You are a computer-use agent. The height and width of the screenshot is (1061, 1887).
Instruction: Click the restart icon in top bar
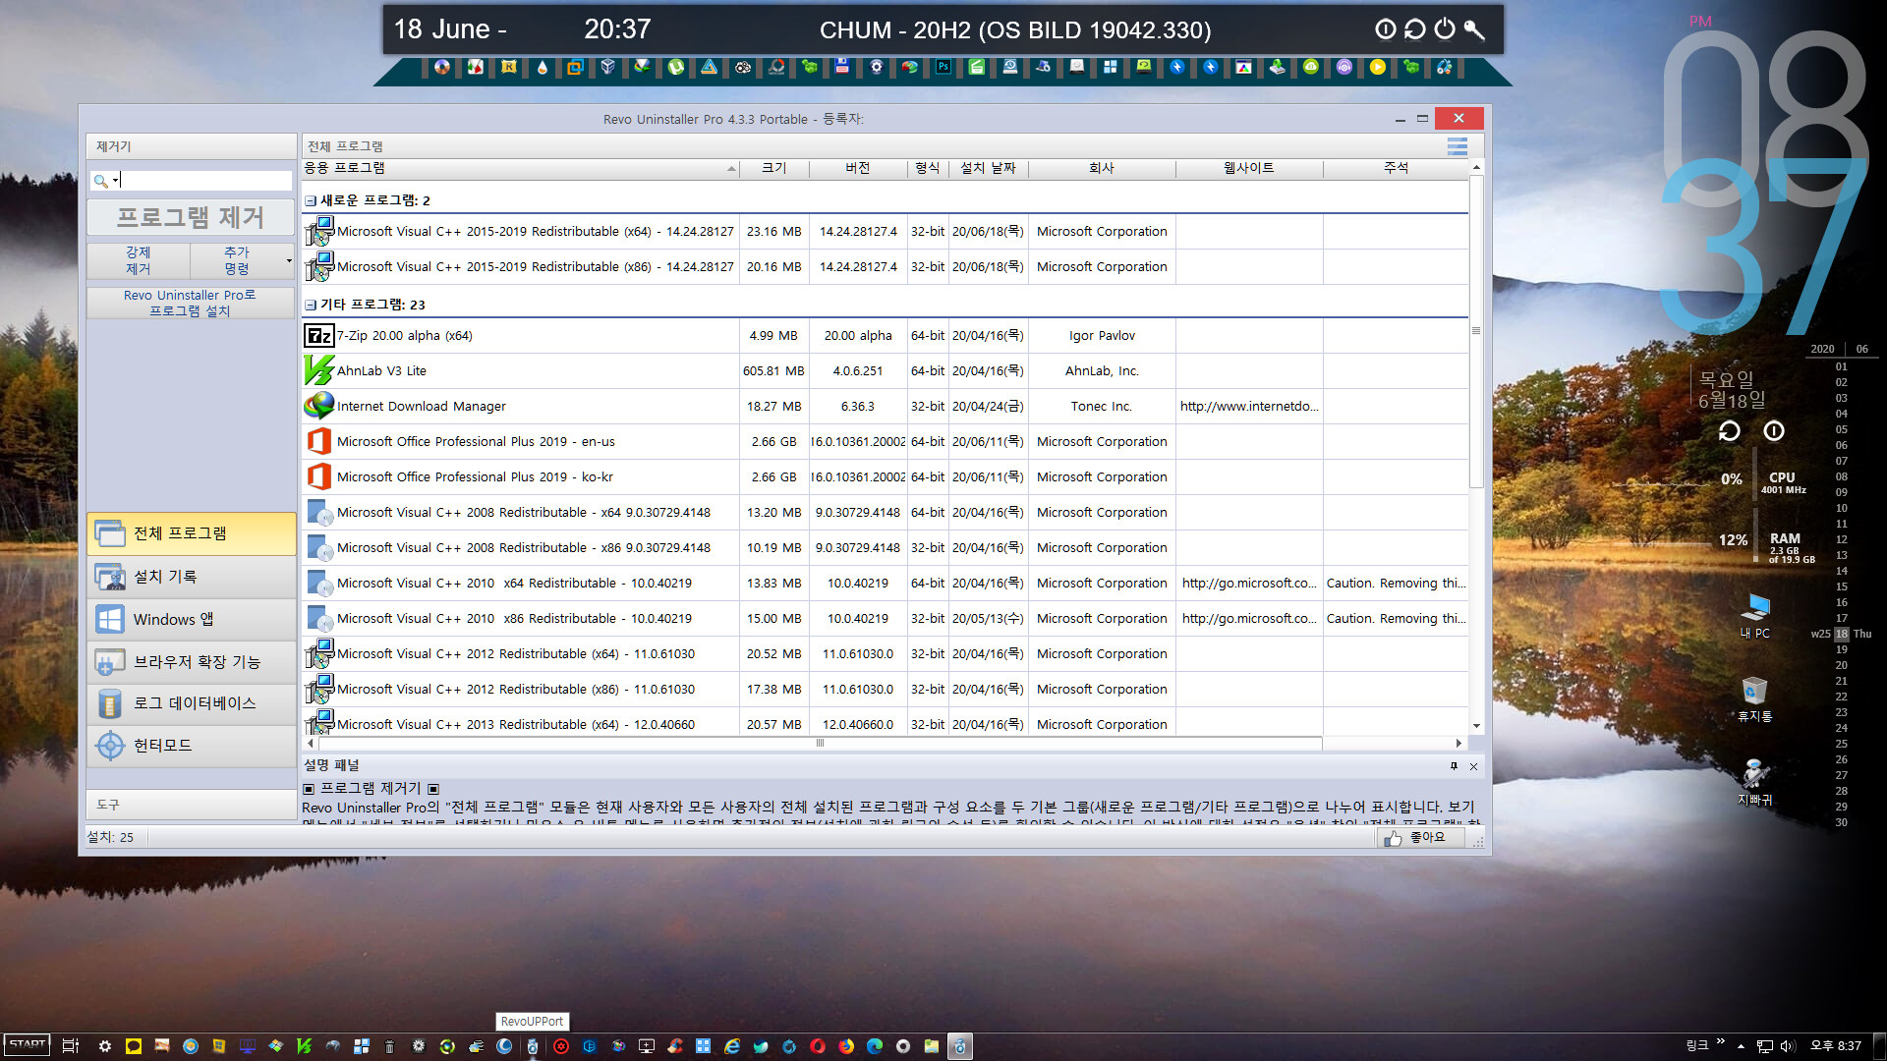[x=1415, y=29]
